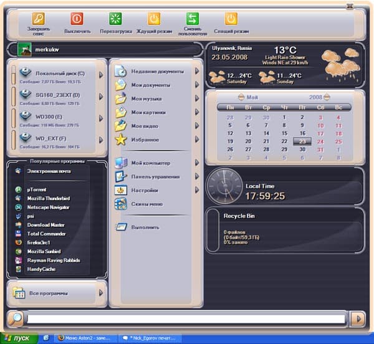Click the Выполнить run icon

point(121,227)
